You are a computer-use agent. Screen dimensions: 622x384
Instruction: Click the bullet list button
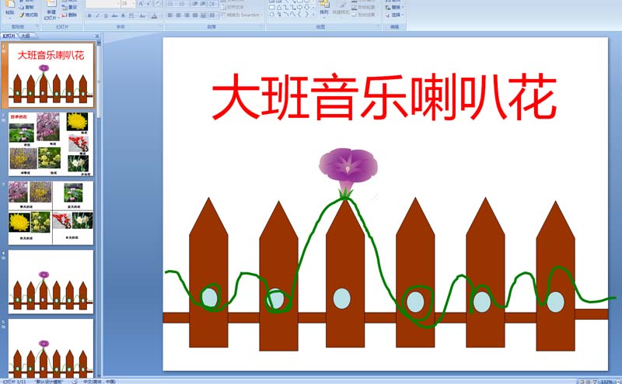pyautogui.click(x=171, y=4)
